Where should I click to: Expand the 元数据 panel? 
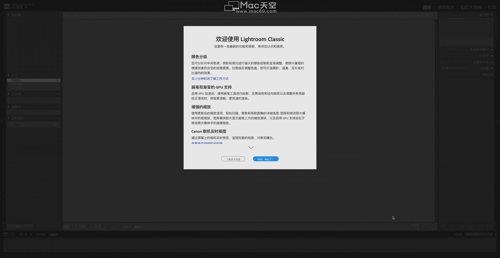tap(491, 68)
